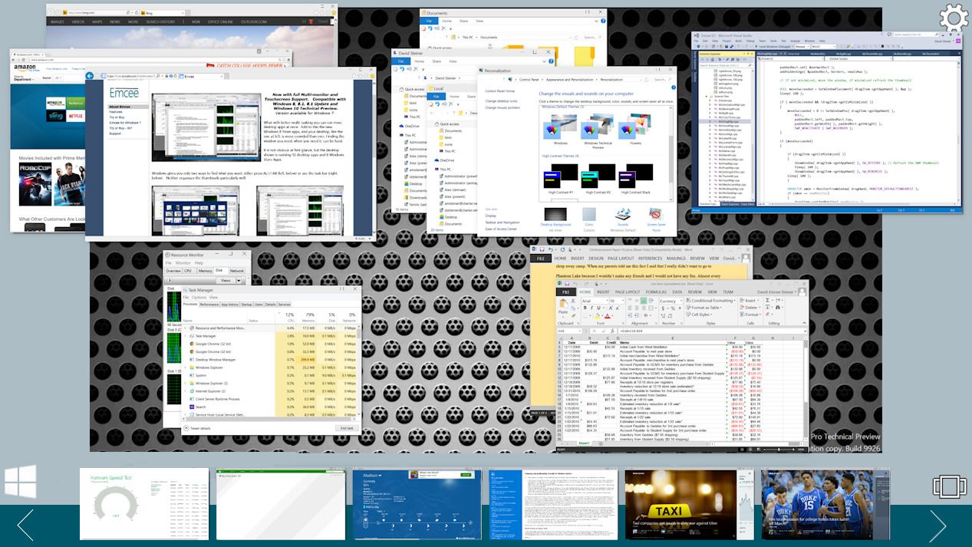Expand 'Fewer details' in Task Manager
The height and width of the screenshot is (547, 972).
pyautogui.click(x=200, y=428)
